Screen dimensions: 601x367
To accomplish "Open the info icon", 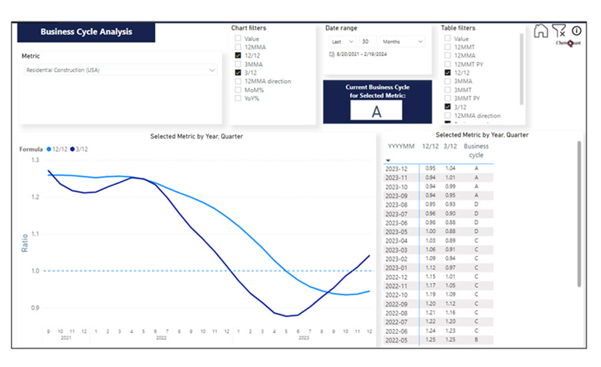I will (x=576, y=30).
